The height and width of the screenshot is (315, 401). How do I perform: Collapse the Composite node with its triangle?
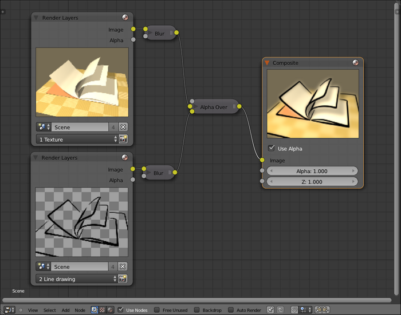[267, 63]
